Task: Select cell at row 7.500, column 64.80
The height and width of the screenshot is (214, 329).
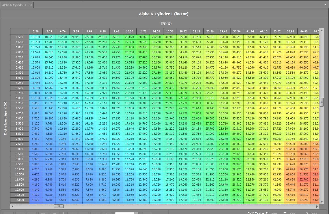Action: (x=304, y=144)
